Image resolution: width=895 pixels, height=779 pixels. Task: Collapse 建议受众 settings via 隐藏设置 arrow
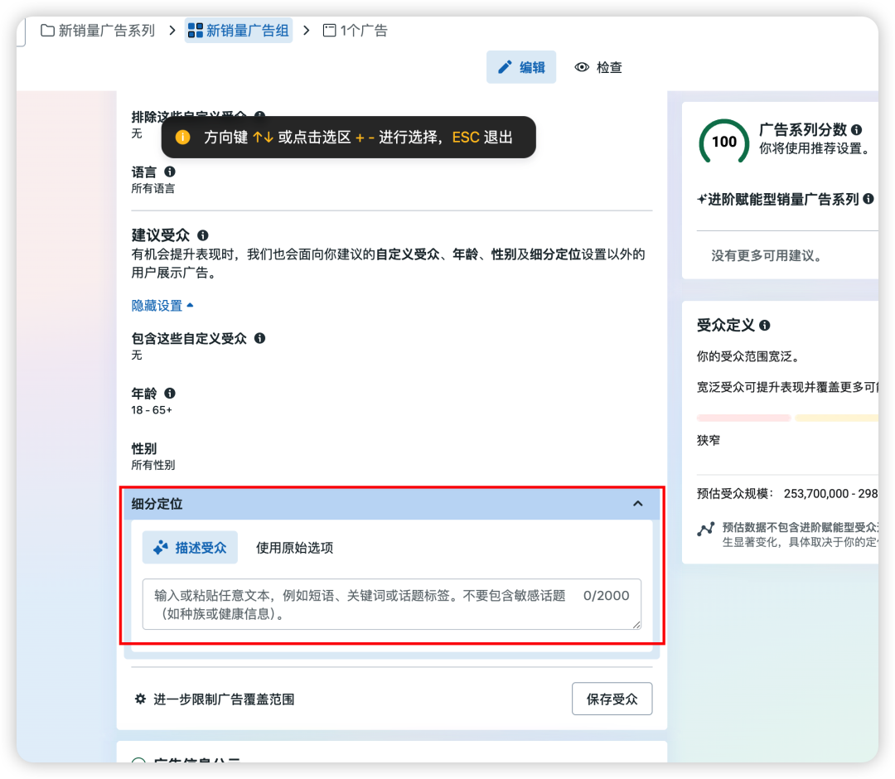point(189,305)
